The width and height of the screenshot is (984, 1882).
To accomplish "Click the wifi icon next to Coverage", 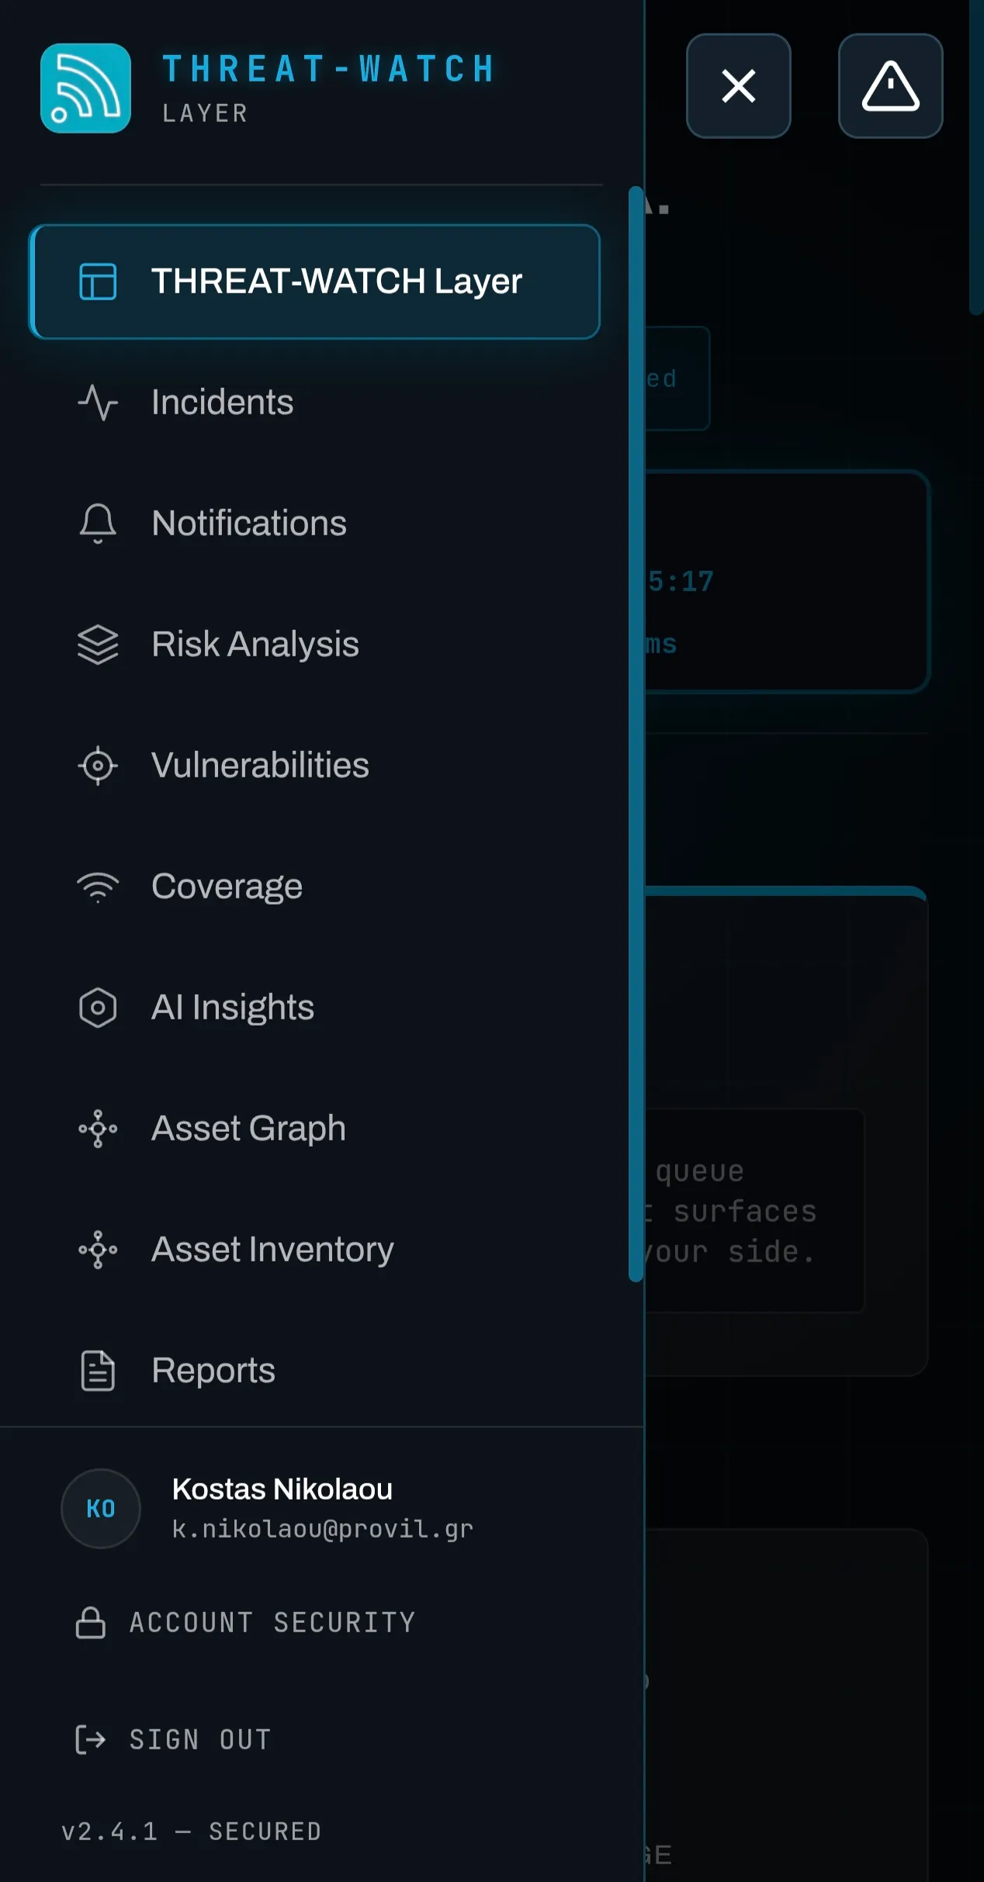I will 98,887.
